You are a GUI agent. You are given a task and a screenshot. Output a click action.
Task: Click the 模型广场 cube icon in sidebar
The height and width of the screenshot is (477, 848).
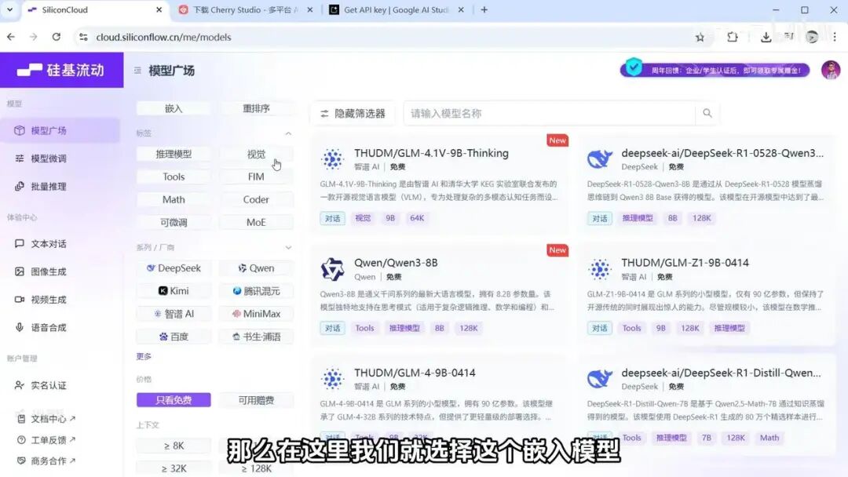[x=20, y=130]
